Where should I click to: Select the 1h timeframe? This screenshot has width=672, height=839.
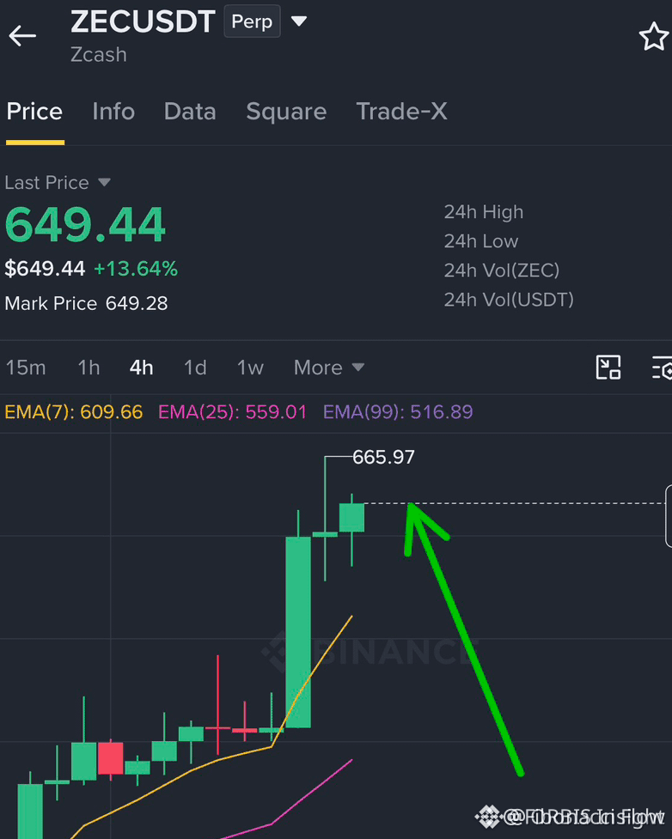89,368
